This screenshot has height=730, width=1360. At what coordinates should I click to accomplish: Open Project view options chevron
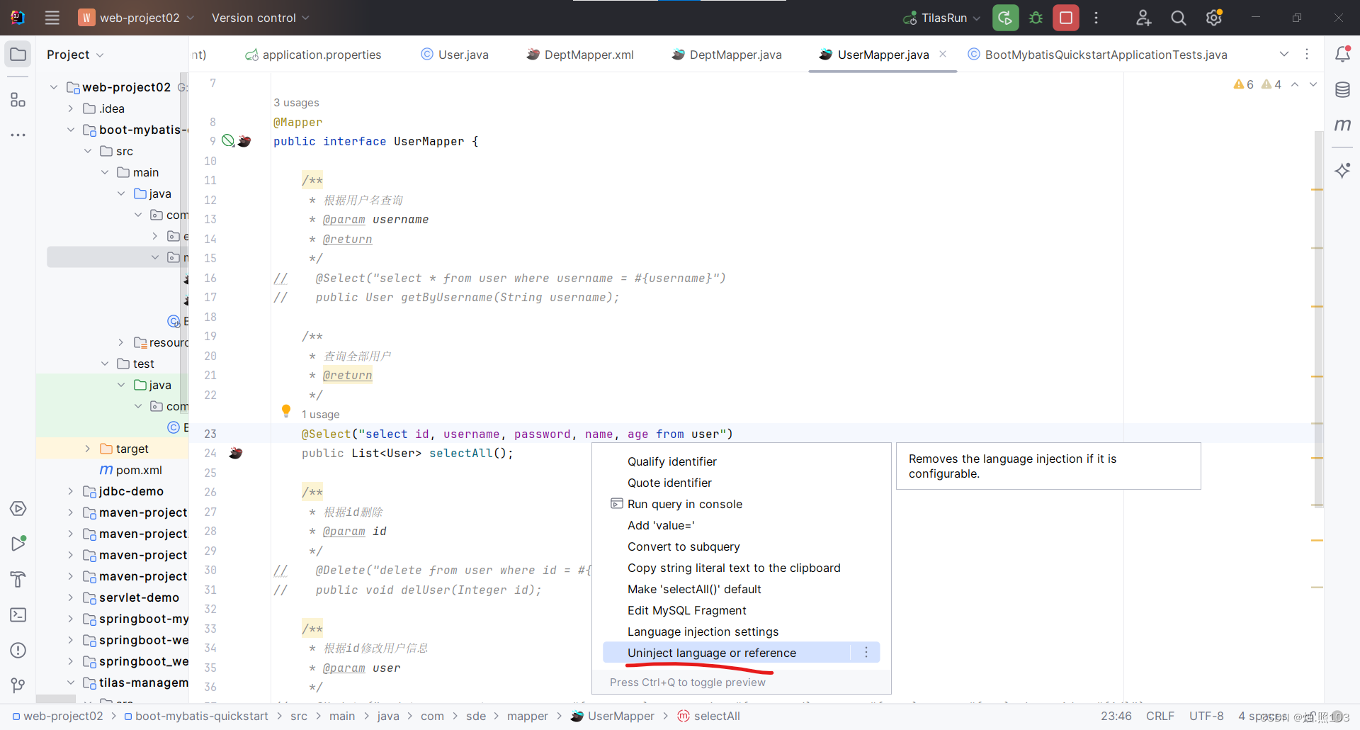tap(100, 55)
